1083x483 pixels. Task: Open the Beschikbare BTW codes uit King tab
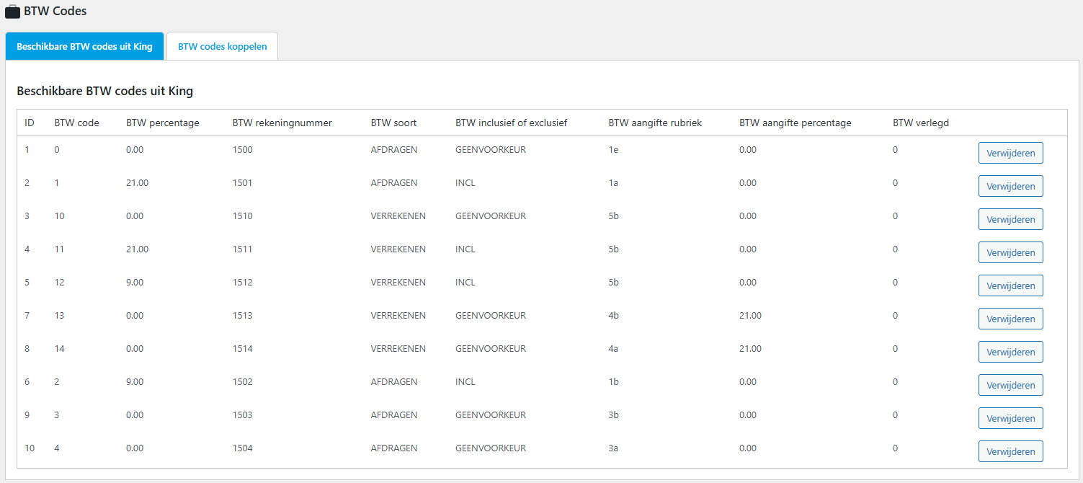click(x=84, y=46)
